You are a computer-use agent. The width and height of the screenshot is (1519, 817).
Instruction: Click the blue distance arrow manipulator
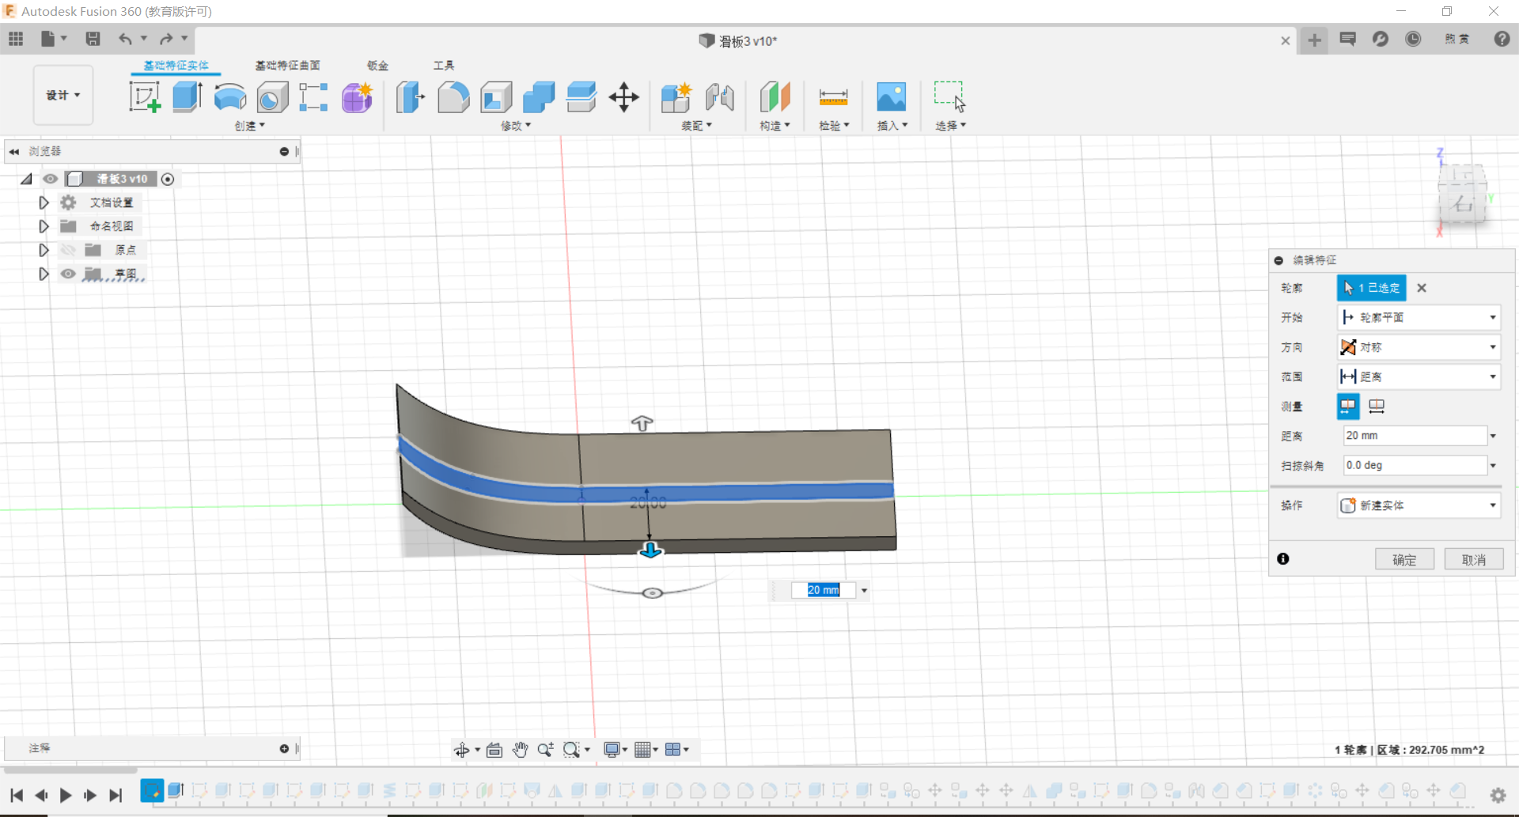tap(650, 550)
